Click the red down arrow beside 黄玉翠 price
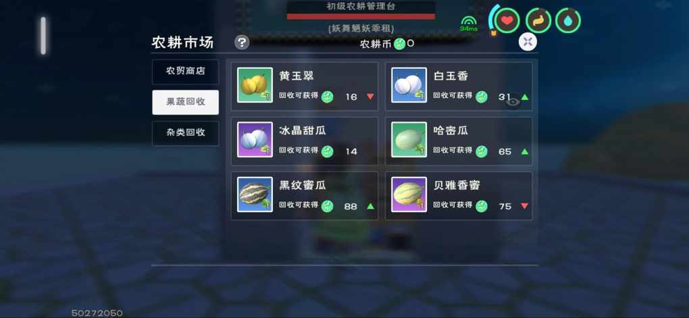This screenshot has height=318, width=689. pos(370,97)
